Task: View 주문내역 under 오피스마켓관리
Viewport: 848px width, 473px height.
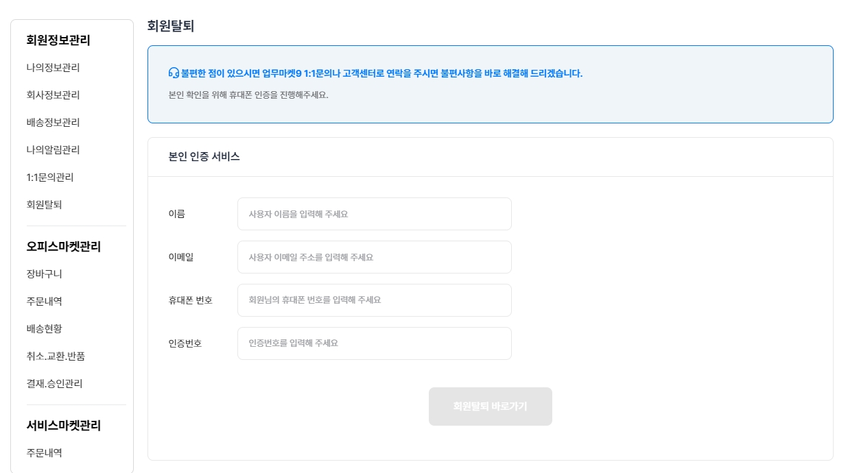Action: pyautogui.click(x=44, y=301)
